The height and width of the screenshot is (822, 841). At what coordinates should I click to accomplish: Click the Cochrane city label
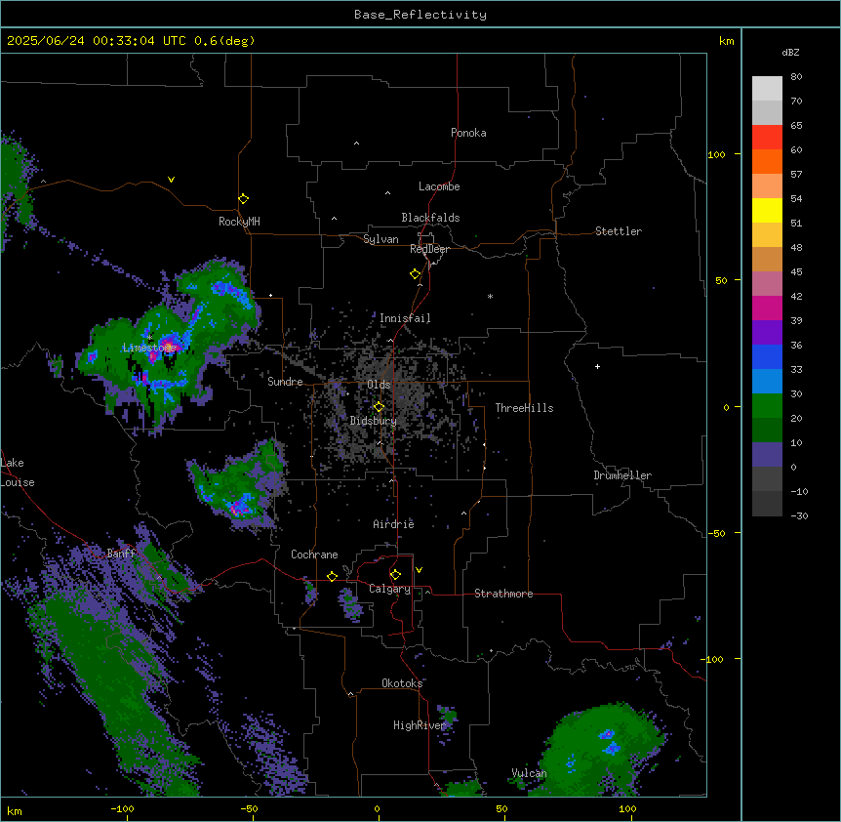click(x=314, y=555)
